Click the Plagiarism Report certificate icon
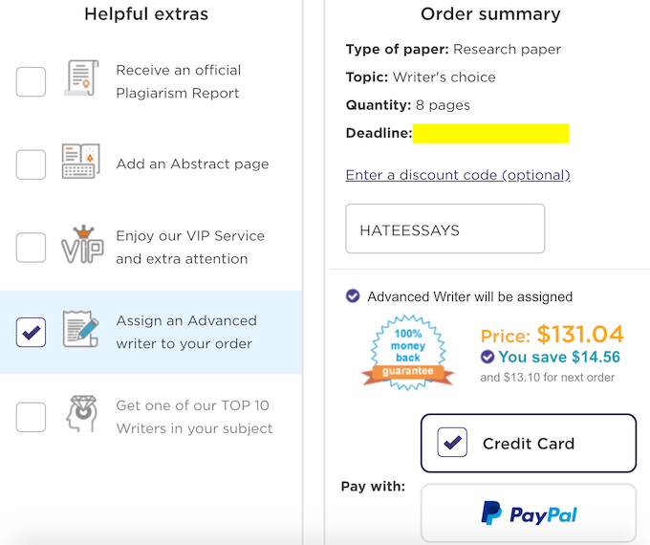 tap(80, 80)
